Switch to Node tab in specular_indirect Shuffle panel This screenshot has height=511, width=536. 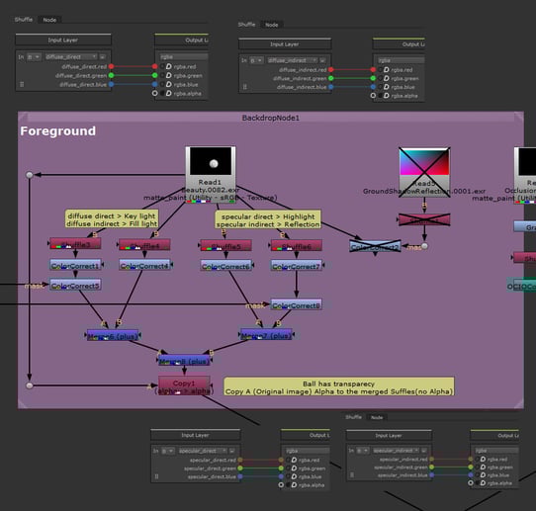pyautogui.click(x=377, y=417)
